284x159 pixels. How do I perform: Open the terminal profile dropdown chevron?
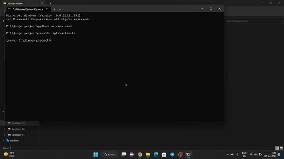tap(60, 9)
